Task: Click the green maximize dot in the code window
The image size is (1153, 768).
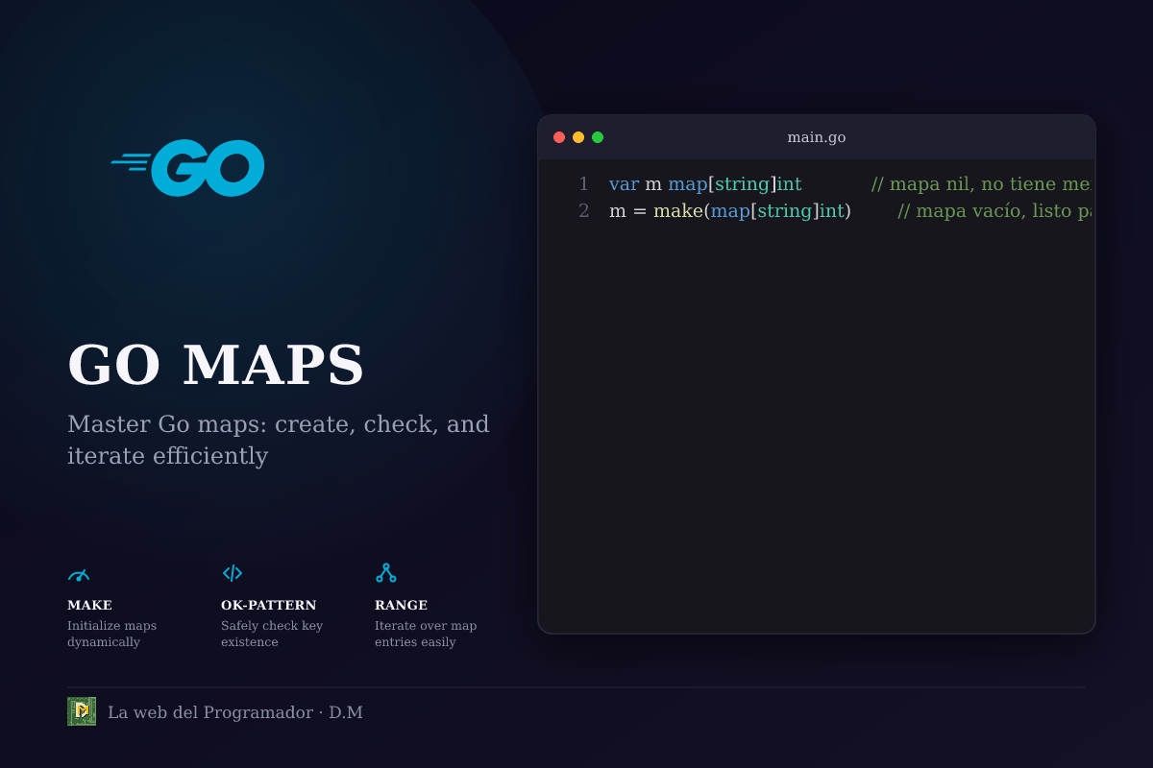Action: click(x=598, y=137)
